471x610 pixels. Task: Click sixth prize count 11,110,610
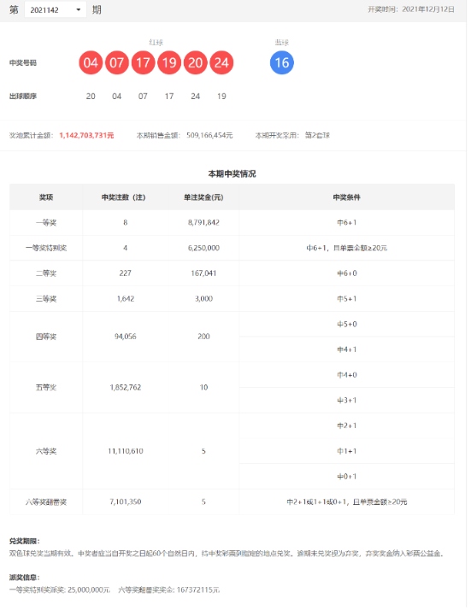(x=126, y=451)
